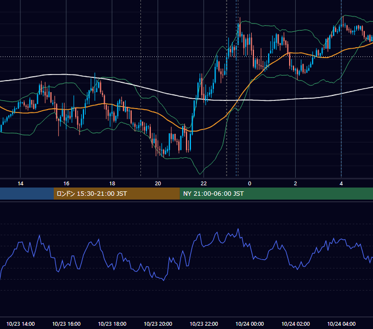Click hour label 20 on price chart axis

coord(158,184)
